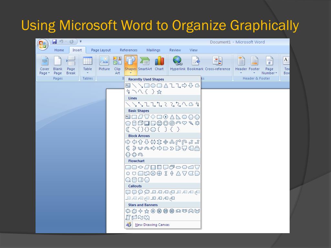Image resolution: width=331 pixels, height=248 pixels.
Task: Open the Table dropdown
Action: [87, 65]
